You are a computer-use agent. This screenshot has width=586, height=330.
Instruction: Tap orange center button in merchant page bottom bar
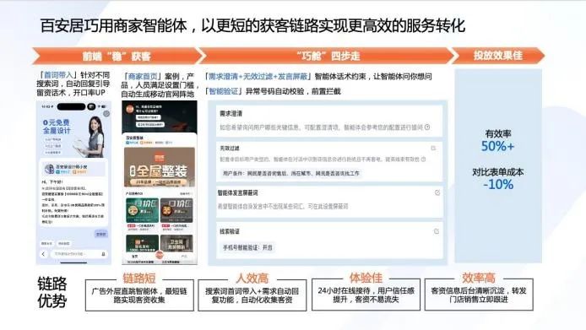[x=160, y=255]
